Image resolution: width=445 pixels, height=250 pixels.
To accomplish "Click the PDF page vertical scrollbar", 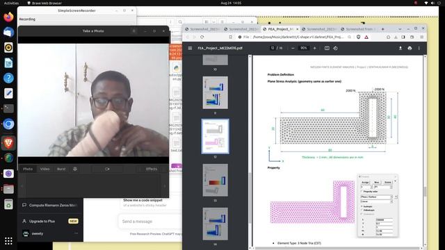I will [425, 192].
